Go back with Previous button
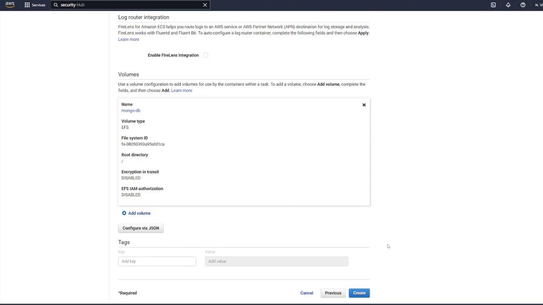543x305 pixels. coord(333,293)
